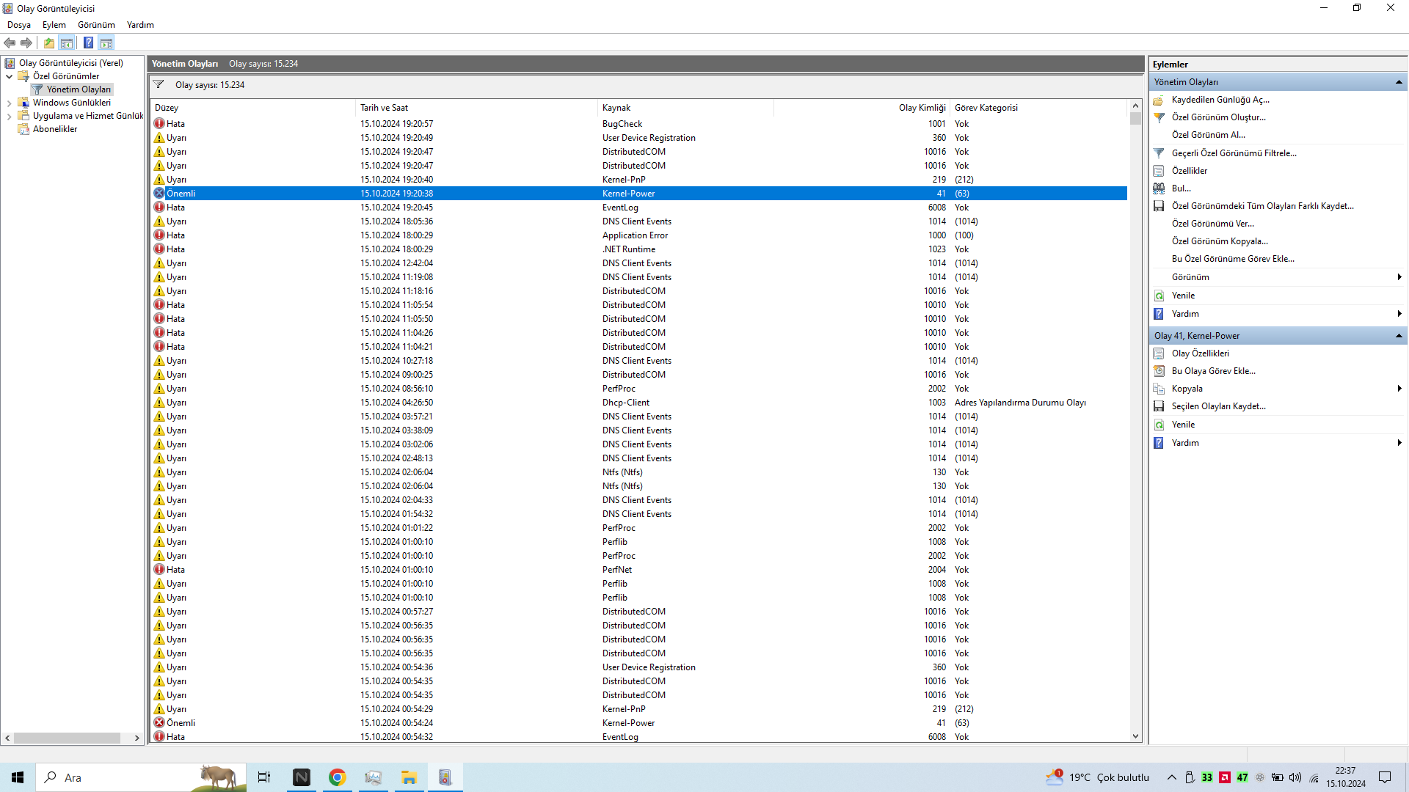
Task: Click Özel Görünüm Oluştur... action
Action: tap(1218, 117)
